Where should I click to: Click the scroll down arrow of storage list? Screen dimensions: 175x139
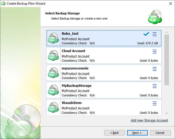pyautogui.click(x=167, y=113)
